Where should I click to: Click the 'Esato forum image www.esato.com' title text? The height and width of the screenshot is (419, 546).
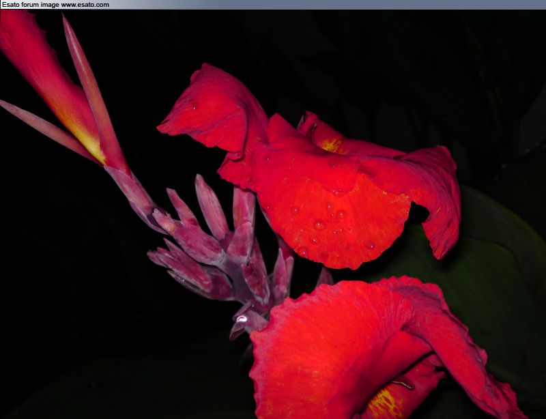pos(55,5)
